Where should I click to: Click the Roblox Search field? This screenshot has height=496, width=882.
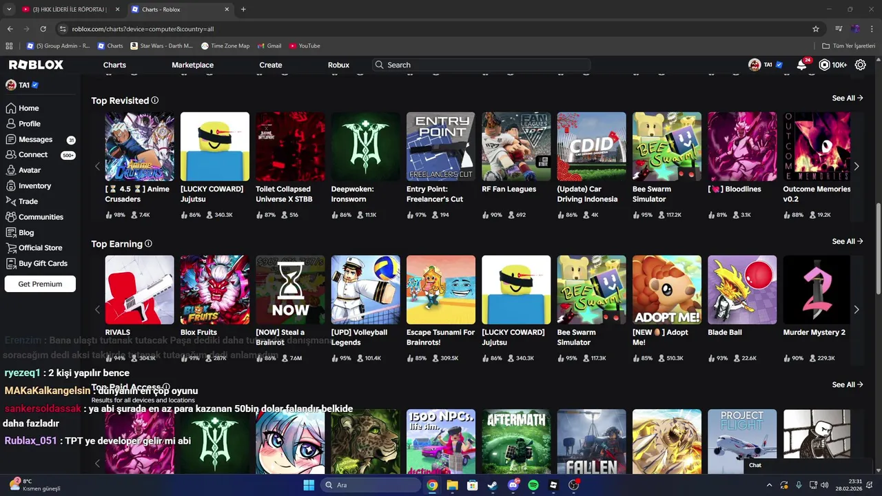[x=481, y=65]
